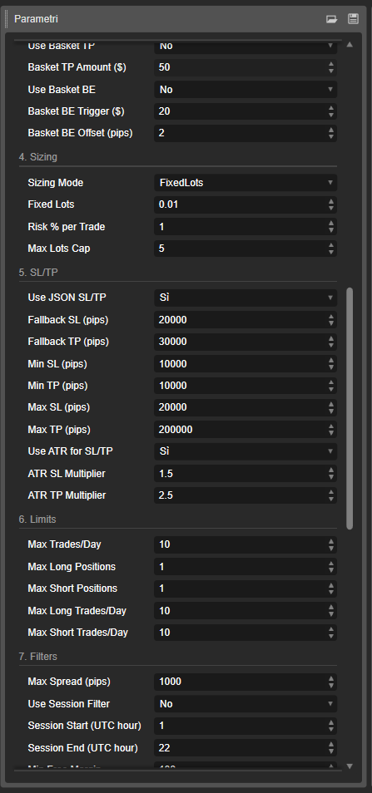Screen dimensions: 372x793
Task: Click the '6. Limits' section header
Action: point(37,520)
